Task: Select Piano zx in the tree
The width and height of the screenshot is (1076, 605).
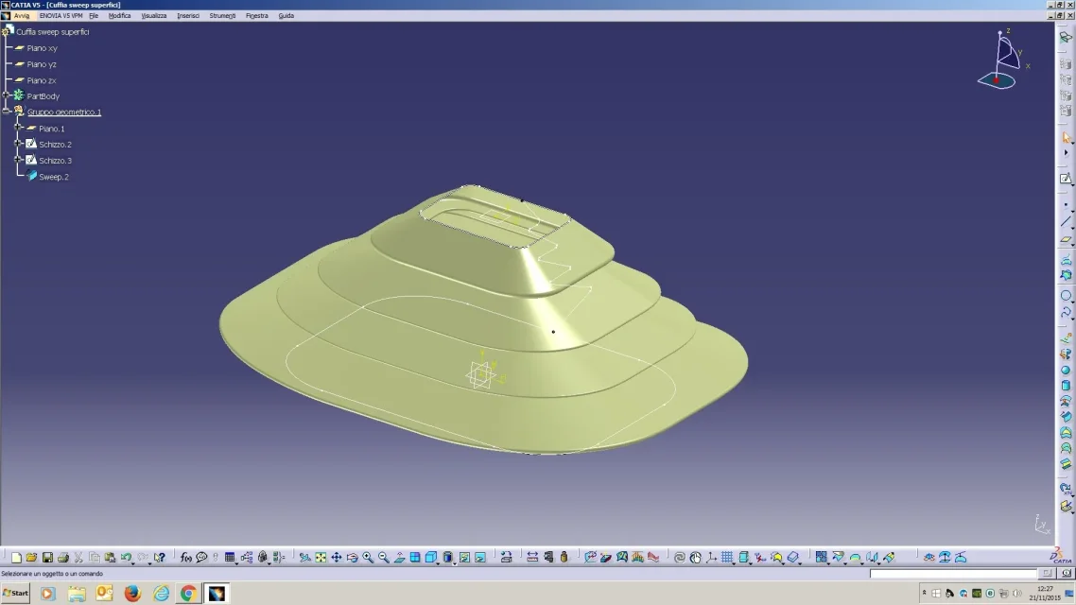Action: click(x=42, y=80)
